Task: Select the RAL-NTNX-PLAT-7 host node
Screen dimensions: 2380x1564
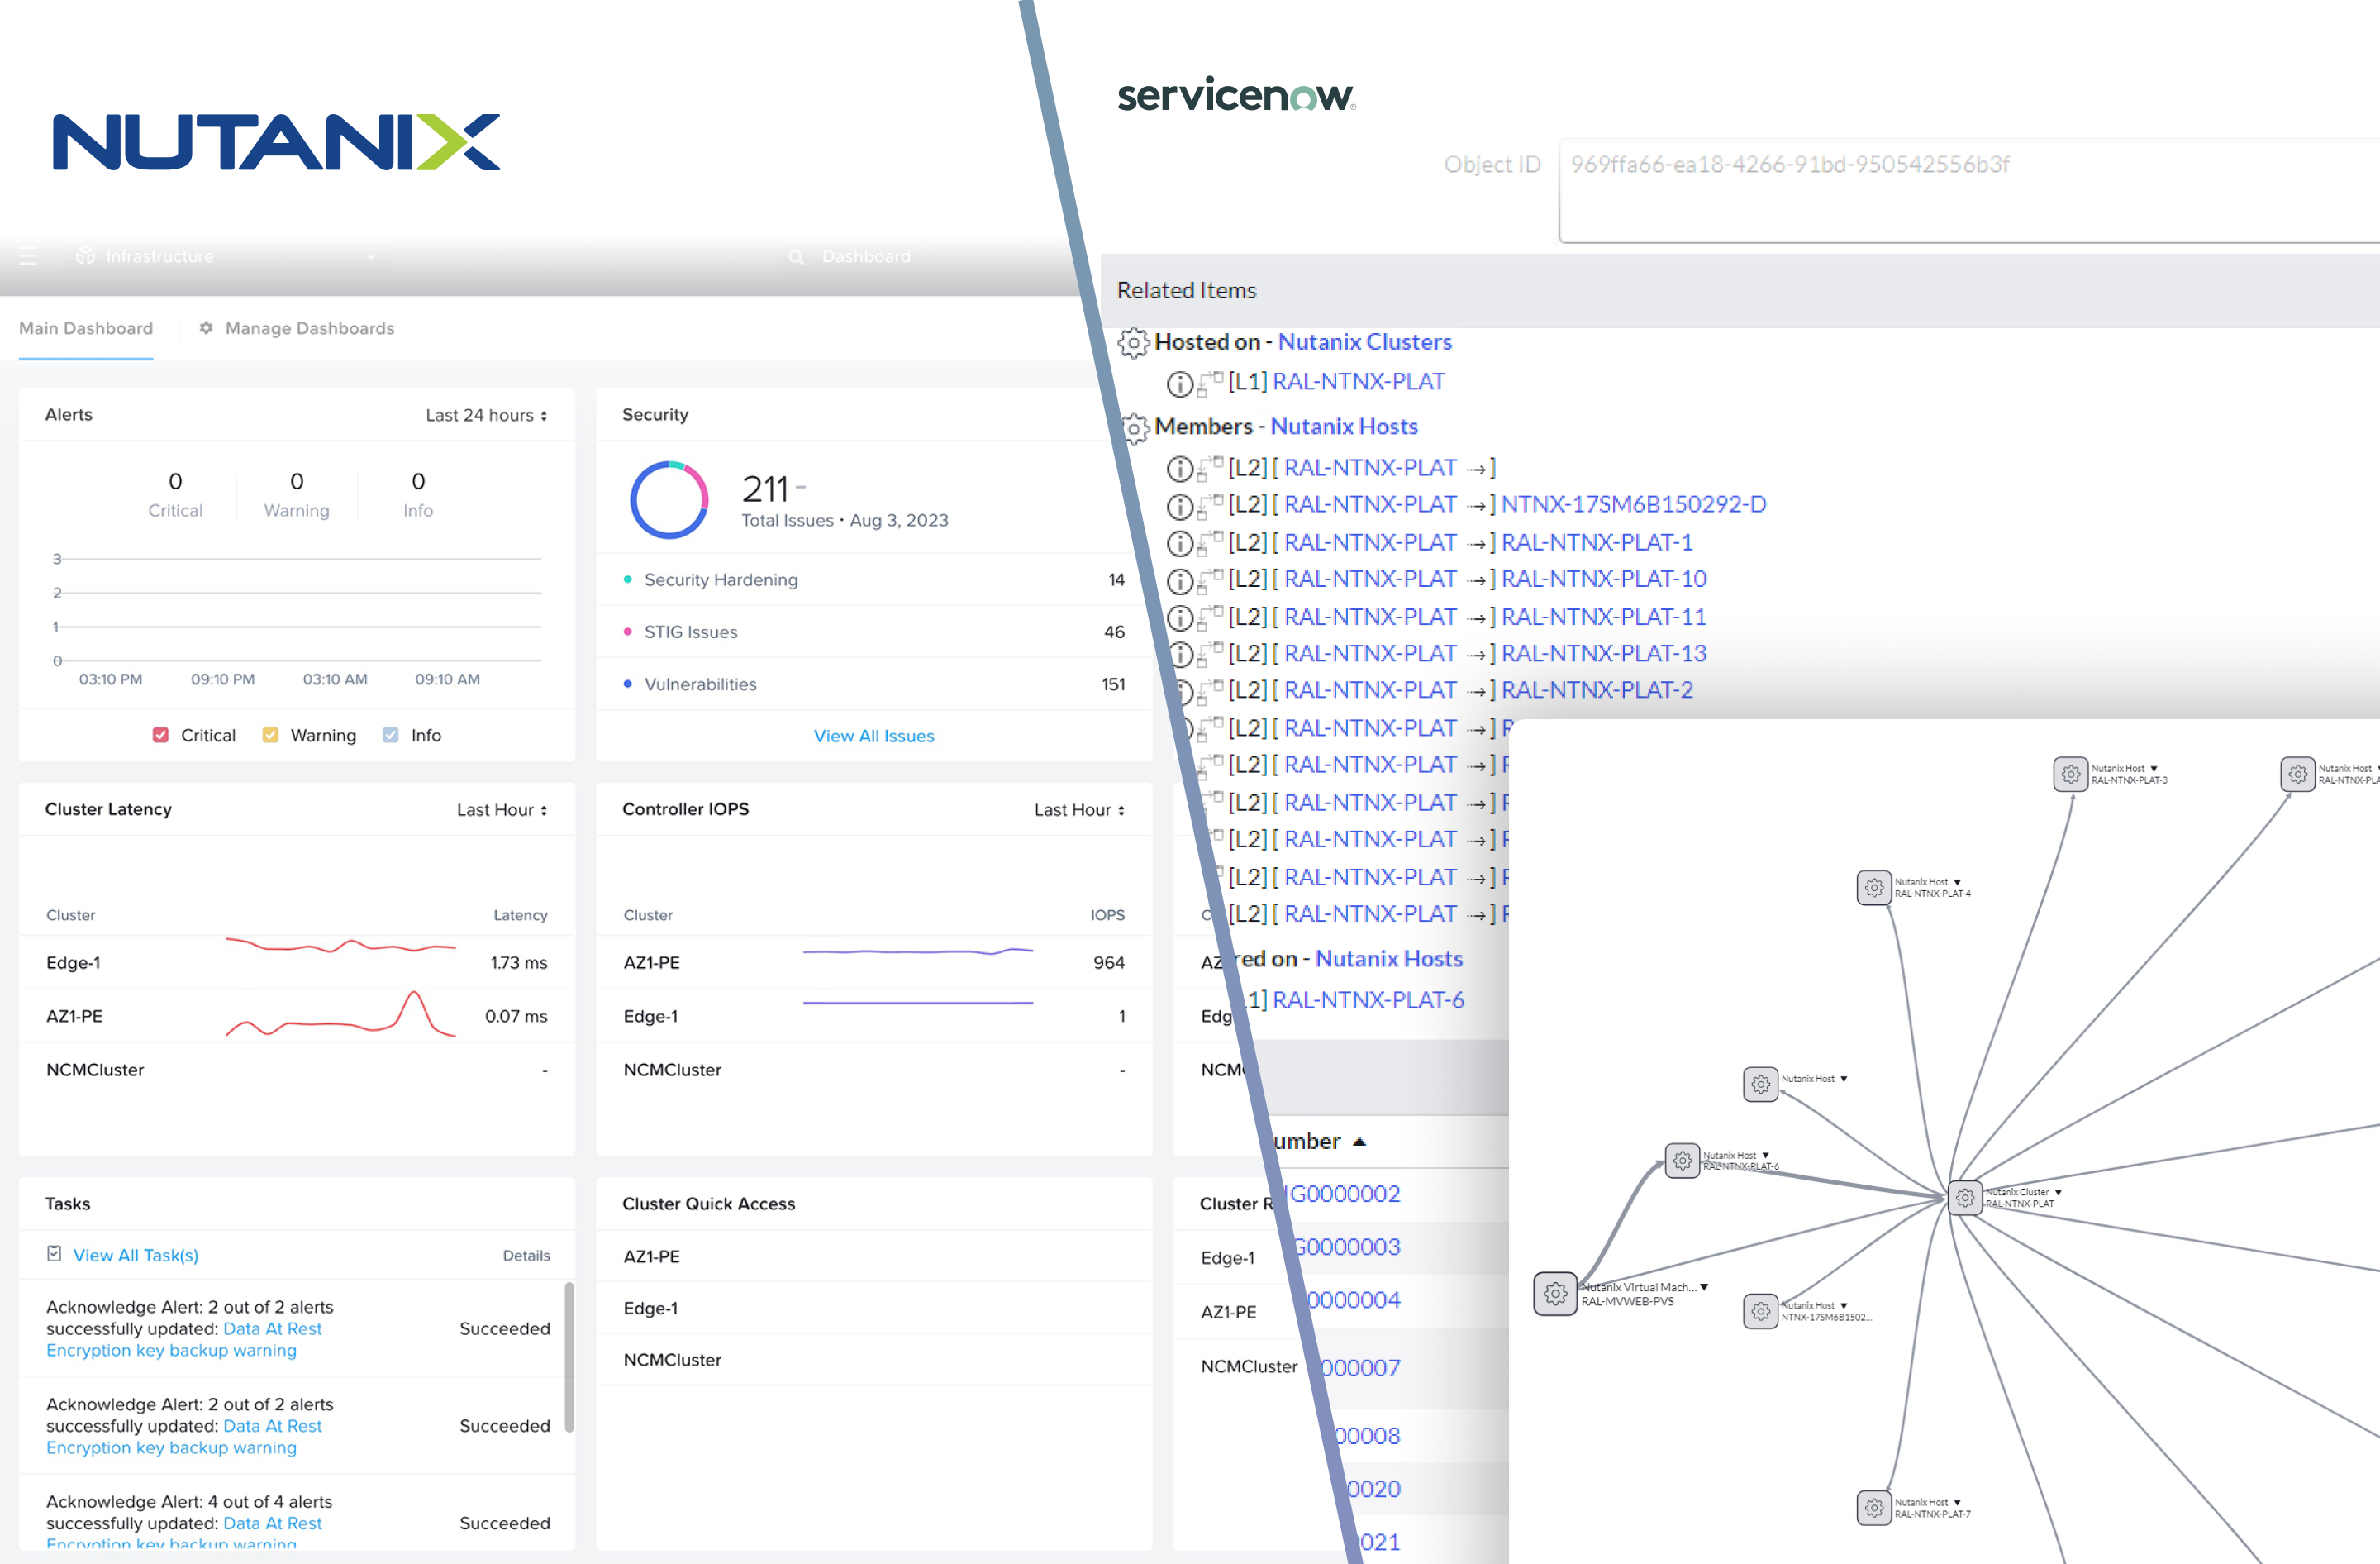Action: coord(1874,1507)
